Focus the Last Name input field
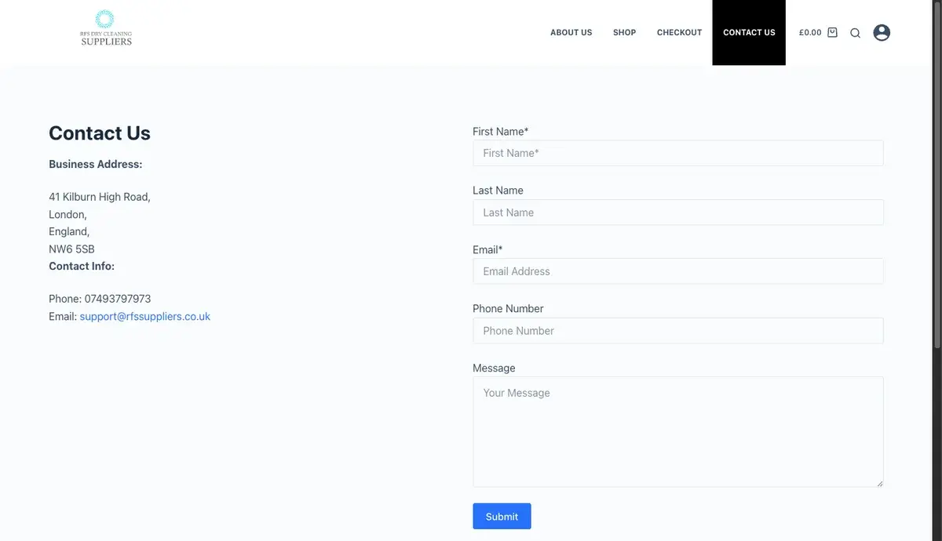Viewport: 942px width, 541px height. pyautogui.click(x=678, y=212)
